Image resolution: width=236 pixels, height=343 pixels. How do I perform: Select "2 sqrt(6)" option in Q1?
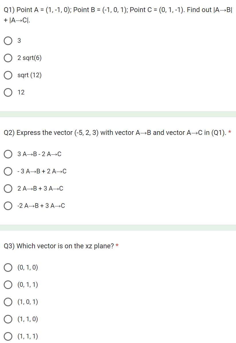pyautogui.click(x=8, y=58)
